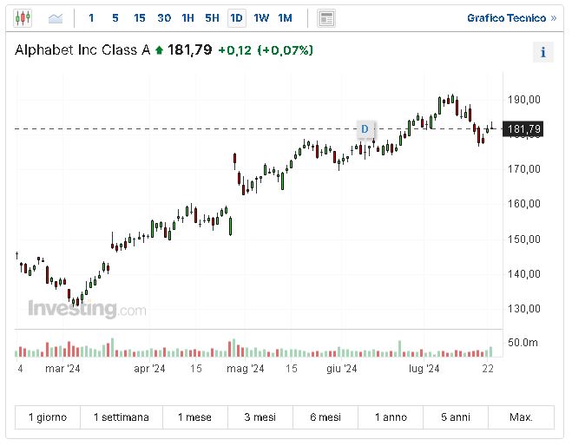
Task: Click the 130,00 price axis label
Action: click(524, 309)
